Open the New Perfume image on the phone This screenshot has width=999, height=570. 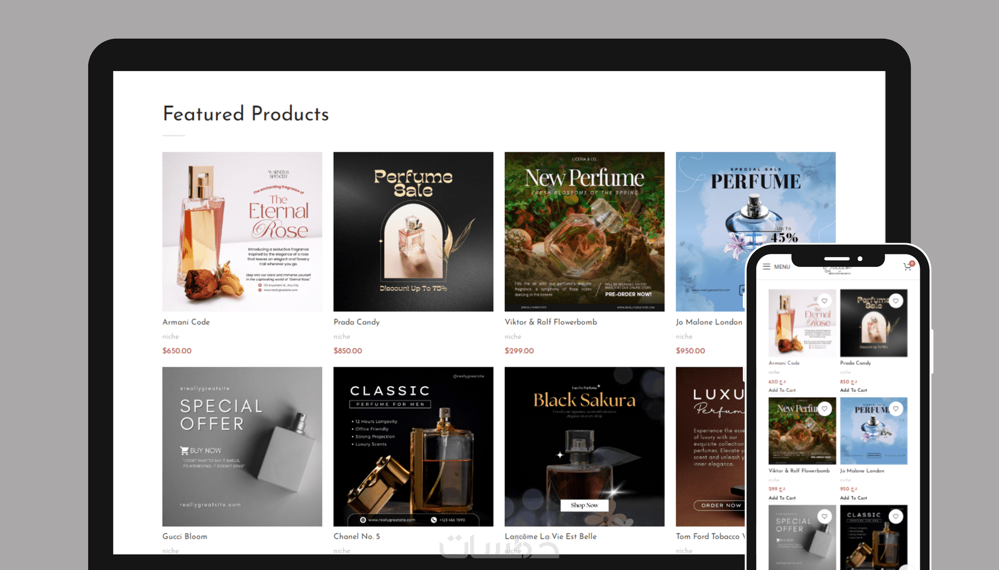[802, 431]
